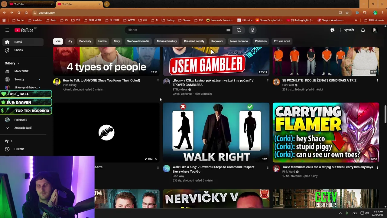Open the on-screen keyboard in search box
The height and width of the screenshot is (218, 387).
point(228,30)
